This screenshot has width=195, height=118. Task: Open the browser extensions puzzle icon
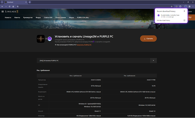click(x=181, y=6)
